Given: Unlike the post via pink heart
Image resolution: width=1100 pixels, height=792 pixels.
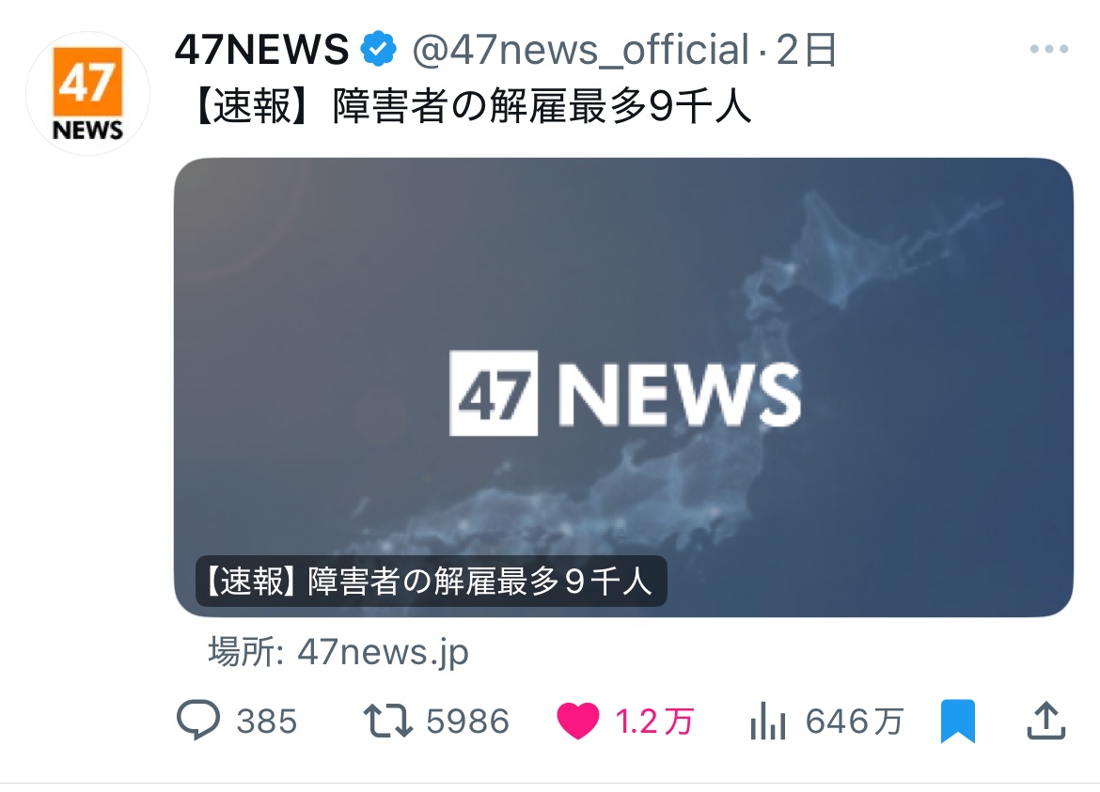Looking at the screenshot, I should (578, 722).
